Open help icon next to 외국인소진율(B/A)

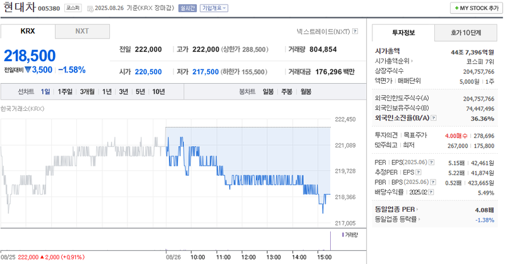pyautogui.click(x=434, y=118)
